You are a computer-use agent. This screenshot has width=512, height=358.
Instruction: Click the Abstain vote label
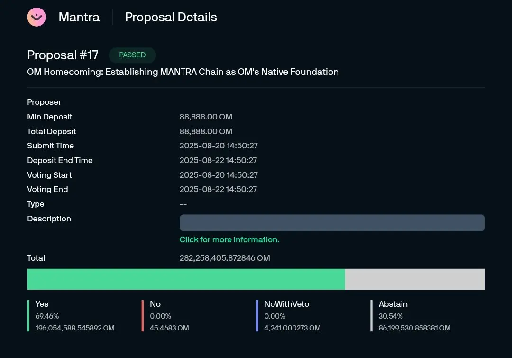393,304
